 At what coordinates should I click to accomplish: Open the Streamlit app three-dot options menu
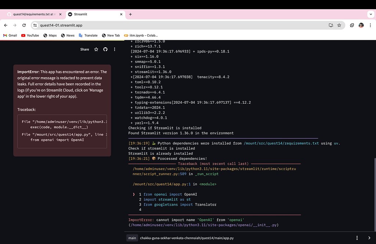point(115,49)
